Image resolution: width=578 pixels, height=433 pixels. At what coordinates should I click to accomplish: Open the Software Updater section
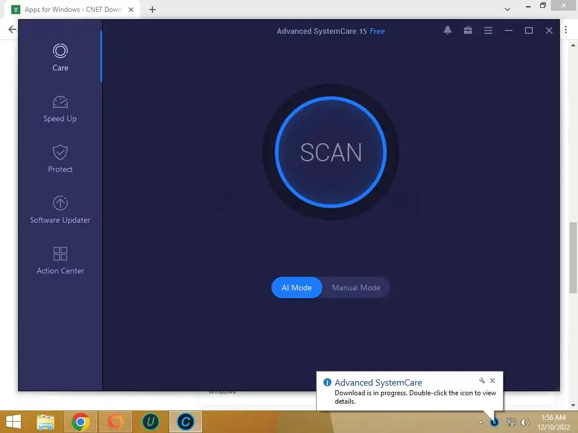click(60, 210)
